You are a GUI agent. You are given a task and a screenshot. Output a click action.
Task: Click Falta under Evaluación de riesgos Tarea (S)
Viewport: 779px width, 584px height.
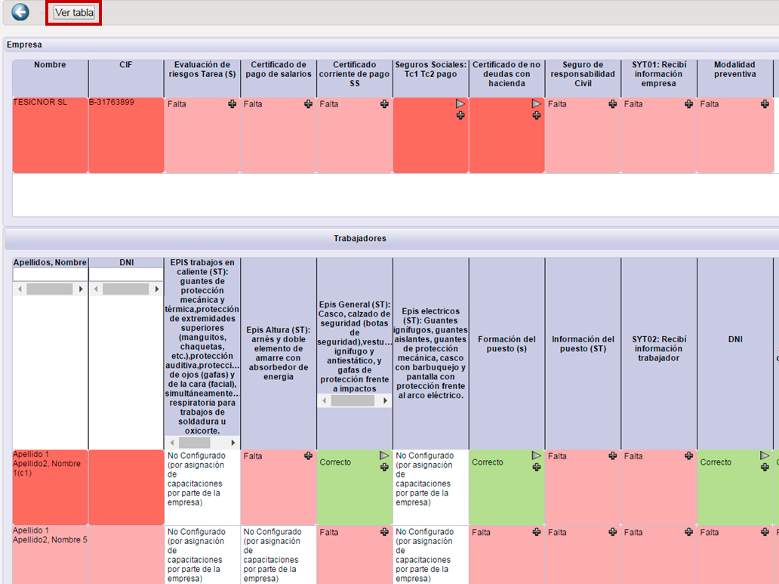tap(177, 104)
